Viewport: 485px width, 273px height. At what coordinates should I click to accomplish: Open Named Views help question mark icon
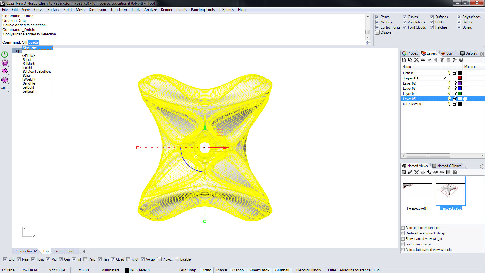tap(455, 172)
